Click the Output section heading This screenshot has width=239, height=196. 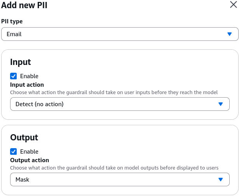point(24,137)
